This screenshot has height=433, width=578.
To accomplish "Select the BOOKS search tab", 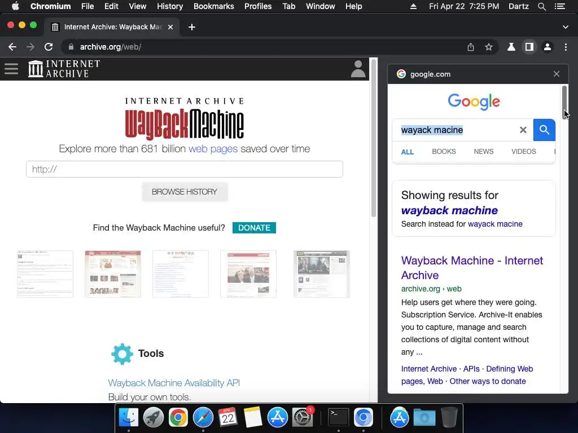I will (444, 152).
